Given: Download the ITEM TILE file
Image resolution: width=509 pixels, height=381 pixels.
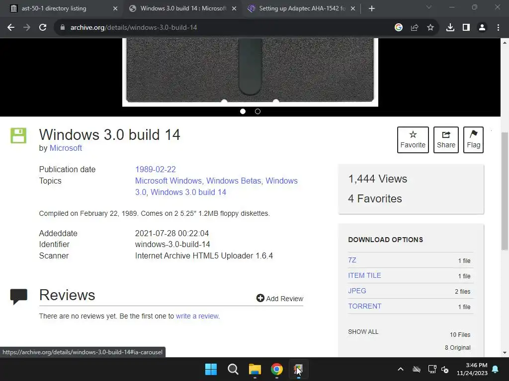Looking at the screenshot, I should 364,275.
